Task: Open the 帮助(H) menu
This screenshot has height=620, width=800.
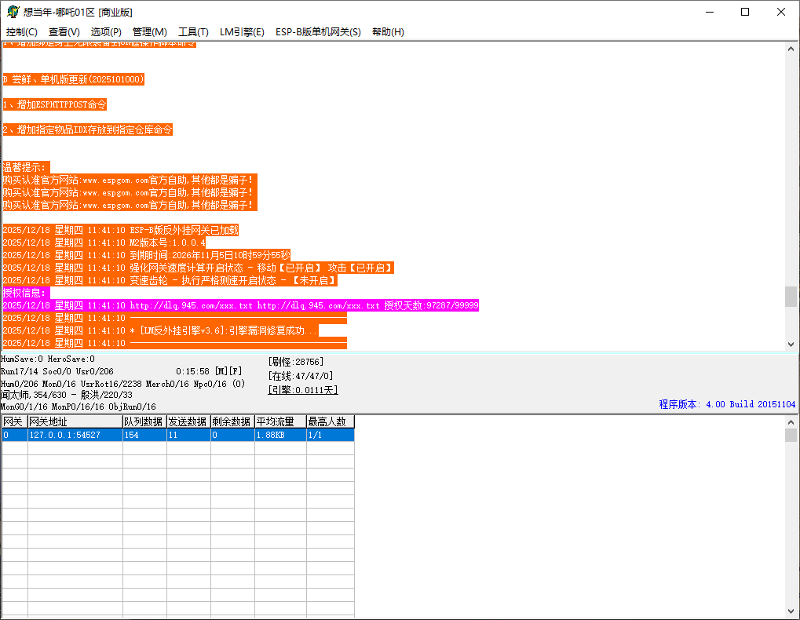Action: click(388, 32)
